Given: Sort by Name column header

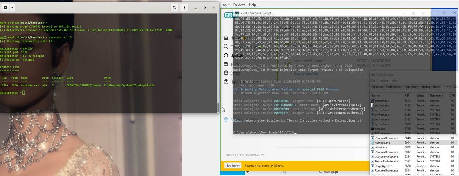Looking at the screenshot, I should 387,95.
